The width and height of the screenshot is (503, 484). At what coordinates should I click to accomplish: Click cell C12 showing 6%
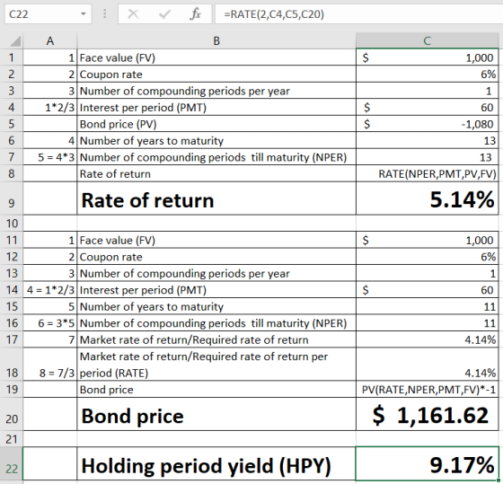click(x=427, y=257)
